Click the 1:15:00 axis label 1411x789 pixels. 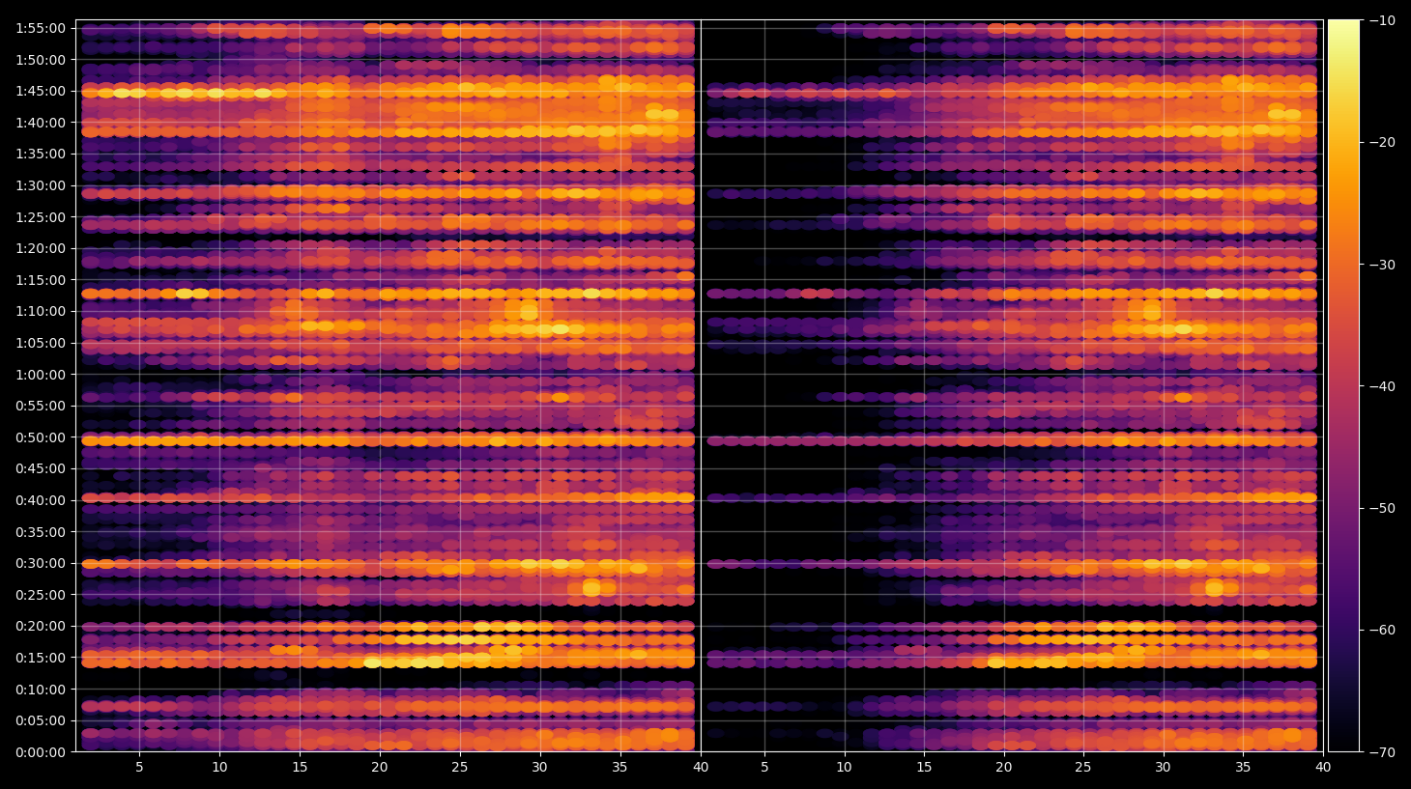click(41, 280)
